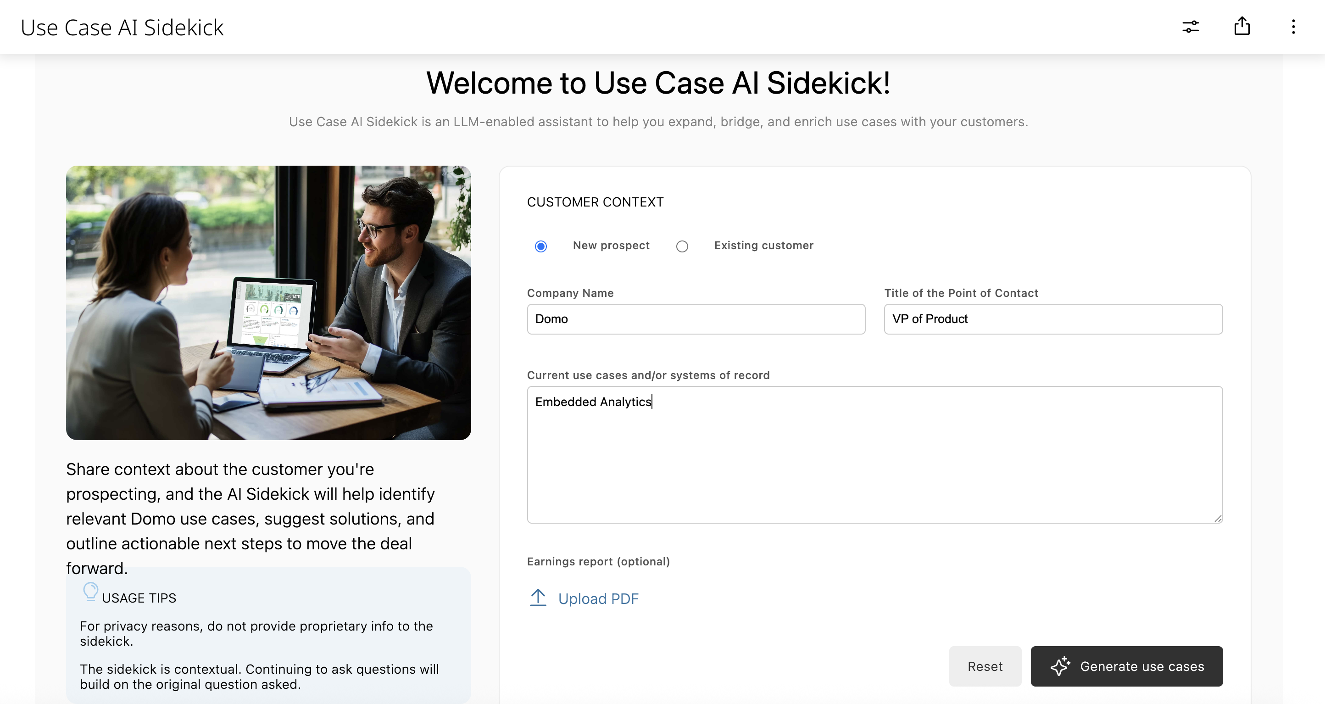
Task: Click the share export icon
Action: (1241, 26)
